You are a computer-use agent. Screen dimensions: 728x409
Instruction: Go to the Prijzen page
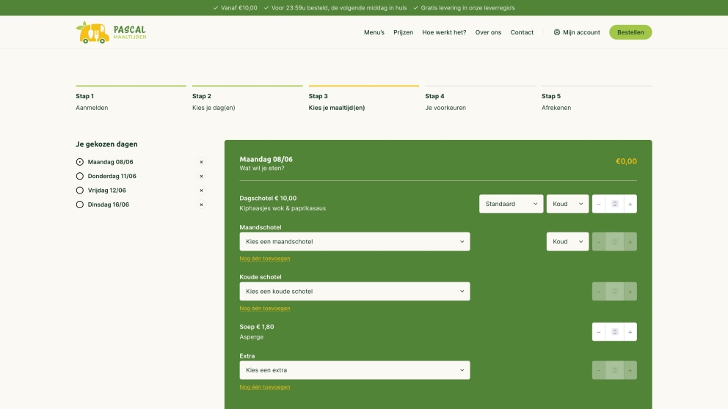click(x=403, y=32)
